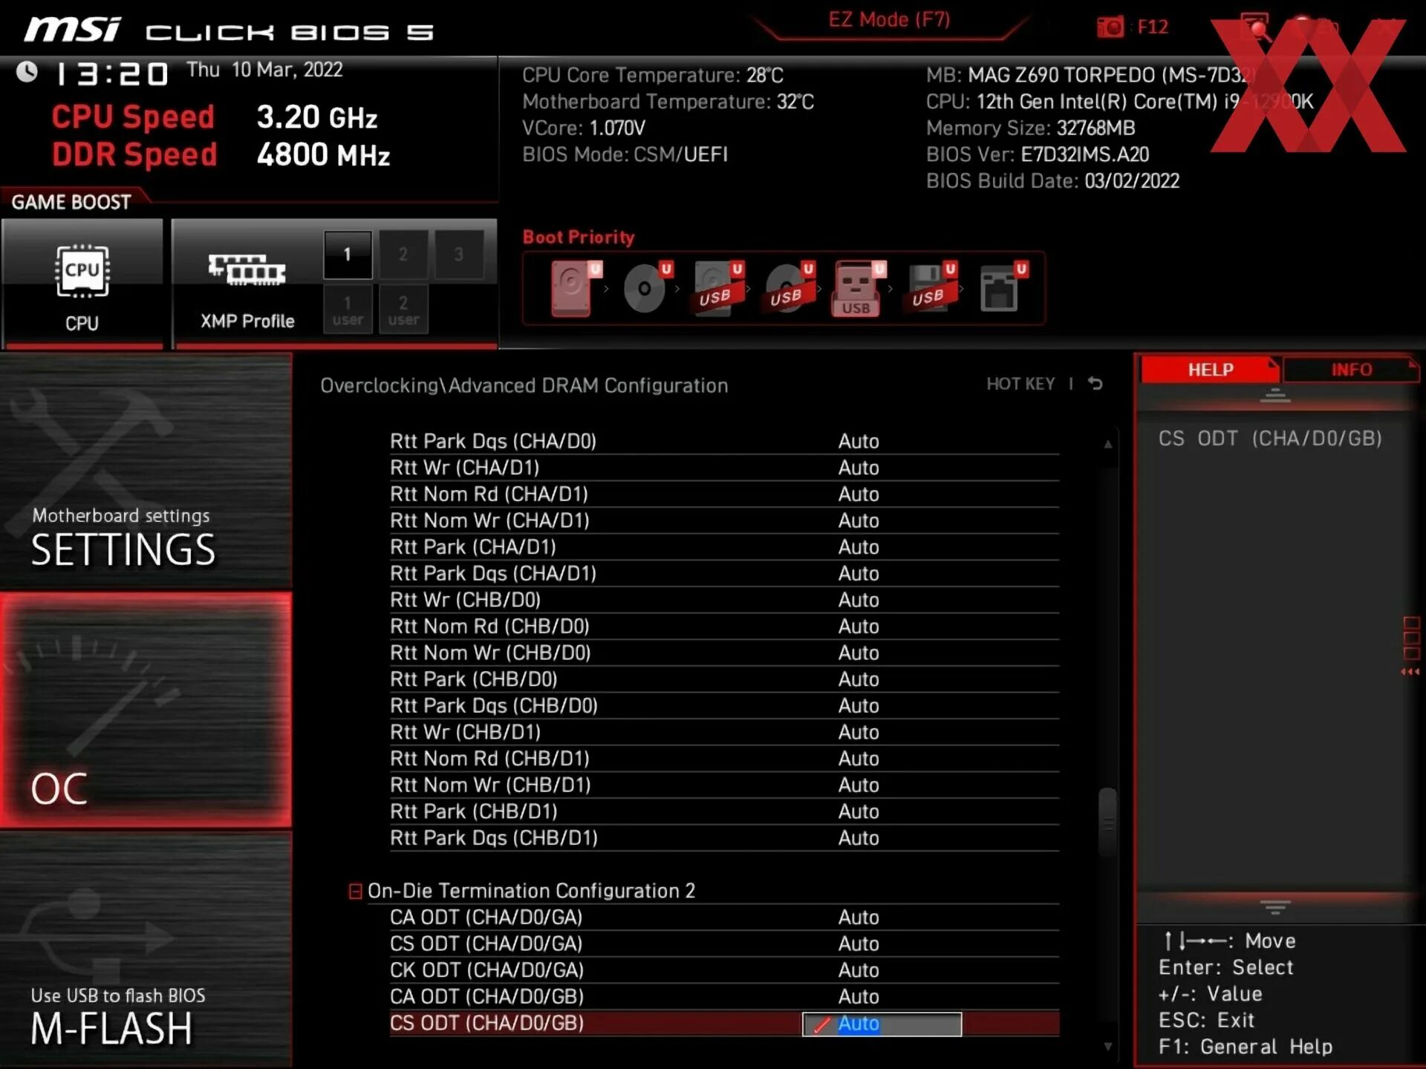Switch to the HELP tab
The image size is (1426, 1069).
pos(1210,370)
